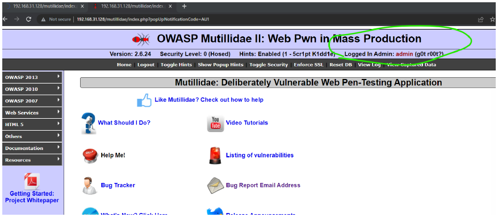Open a new tab with plus button

[184, 6]
